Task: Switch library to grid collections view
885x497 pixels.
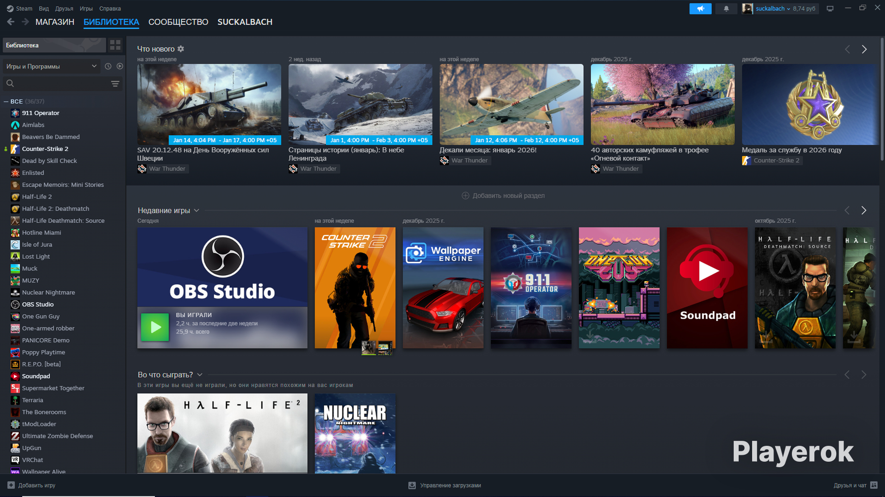Action: 115,45
